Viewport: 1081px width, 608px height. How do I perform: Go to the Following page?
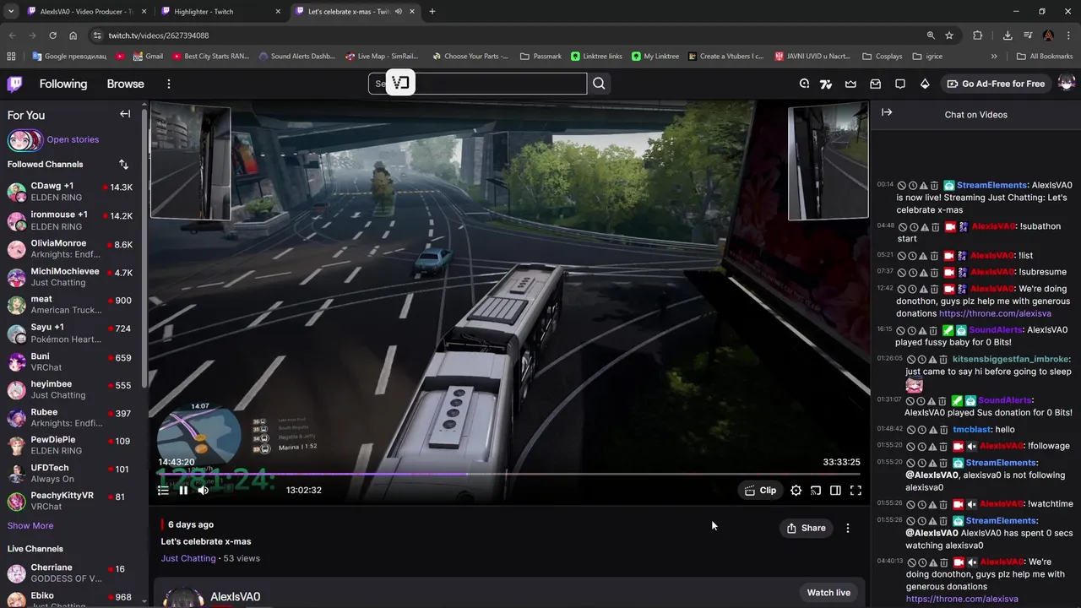pyautogui.click(x=63, y=84)
